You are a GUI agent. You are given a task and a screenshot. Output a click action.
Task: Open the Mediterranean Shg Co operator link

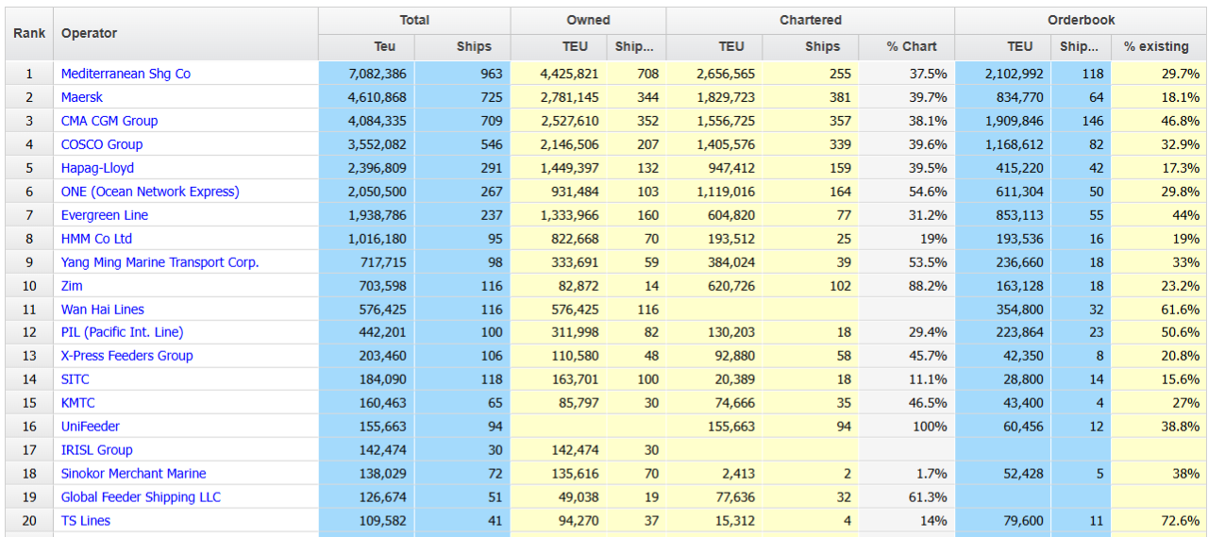click(x=126, y=74)
